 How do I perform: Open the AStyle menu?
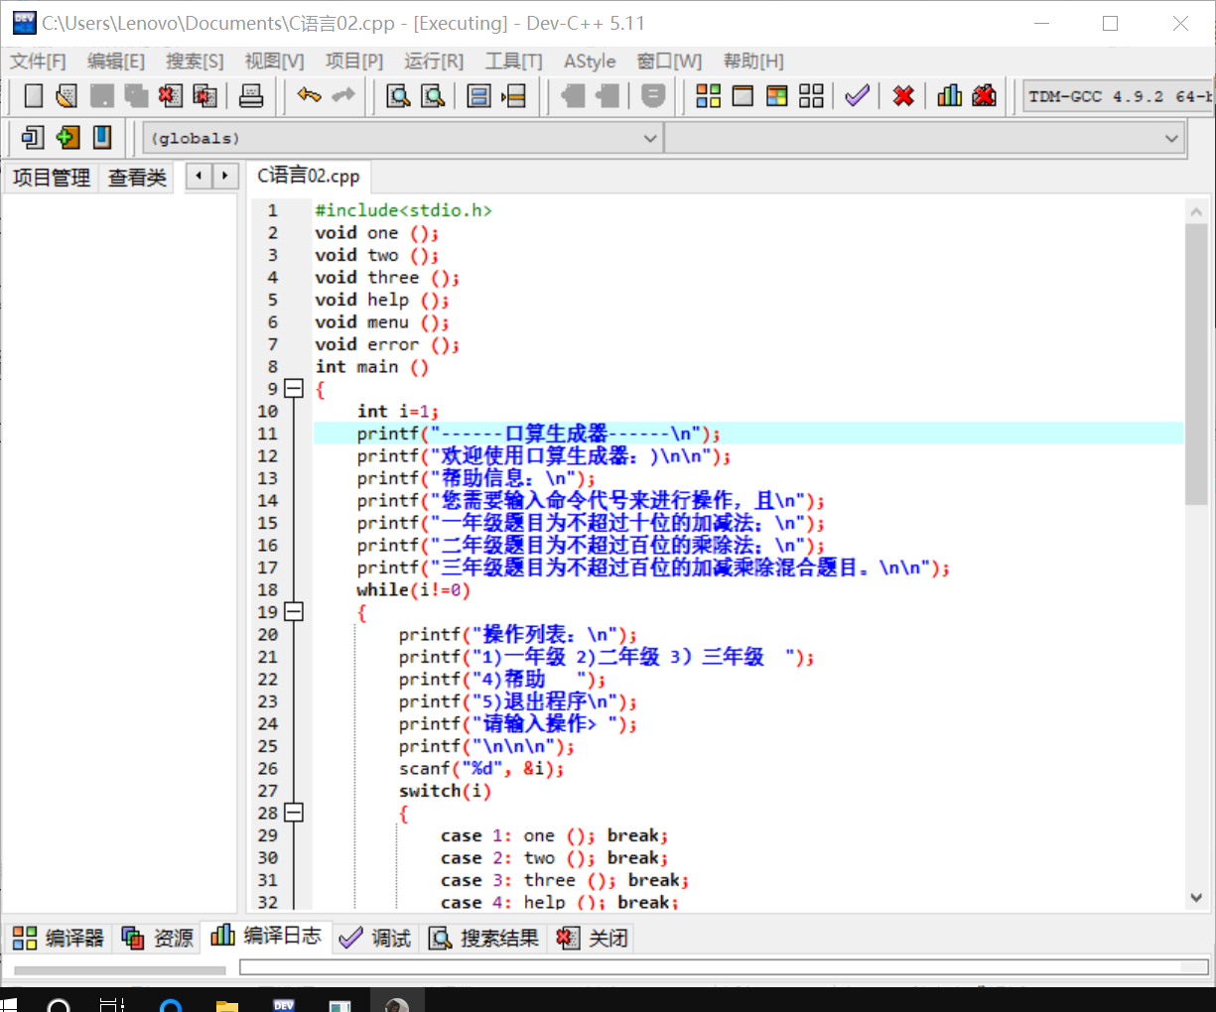click(590, 62)
